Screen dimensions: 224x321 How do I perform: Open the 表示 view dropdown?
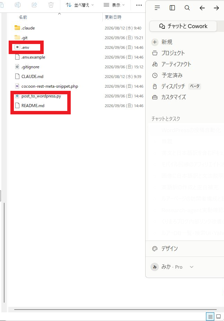[x=114, y=5]
